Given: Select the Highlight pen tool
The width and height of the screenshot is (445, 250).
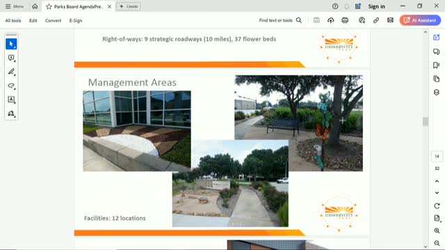Looking at the screenshot, I should click(11, 72).
